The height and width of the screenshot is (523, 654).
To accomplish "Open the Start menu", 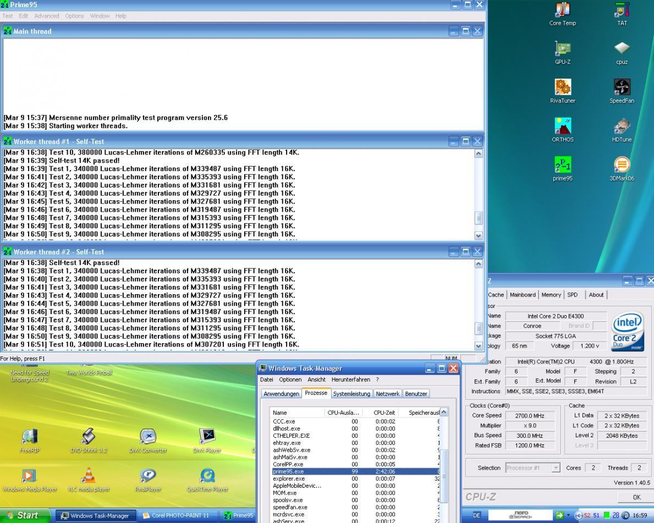I will pyautogui.click(x=25, y=515).
